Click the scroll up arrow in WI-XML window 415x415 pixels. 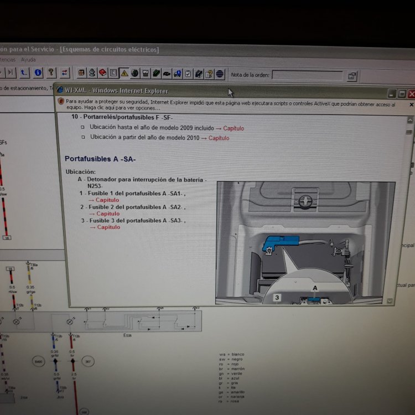pos(409,120)
